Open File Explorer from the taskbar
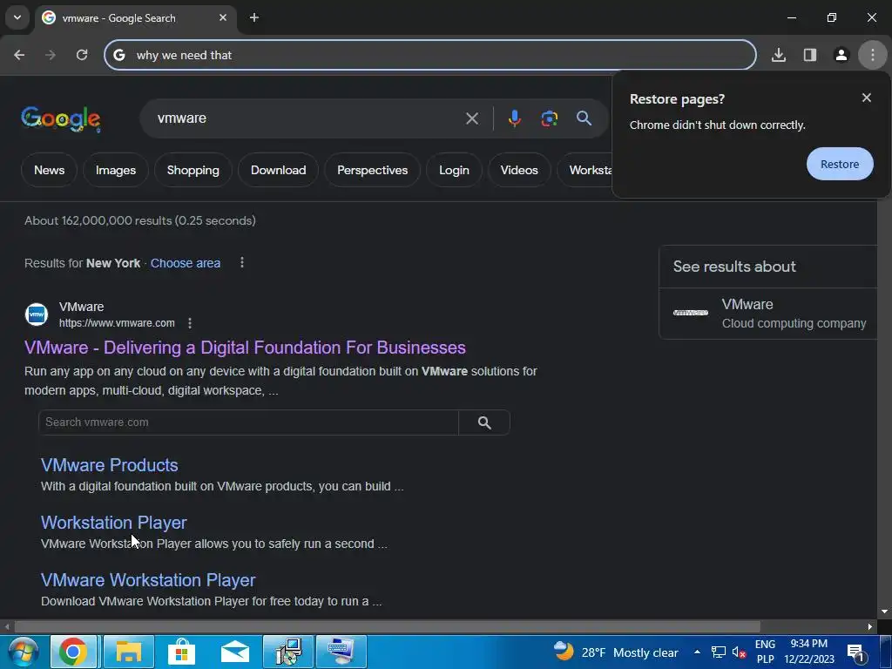892x669 pixels. click(129, 652)
